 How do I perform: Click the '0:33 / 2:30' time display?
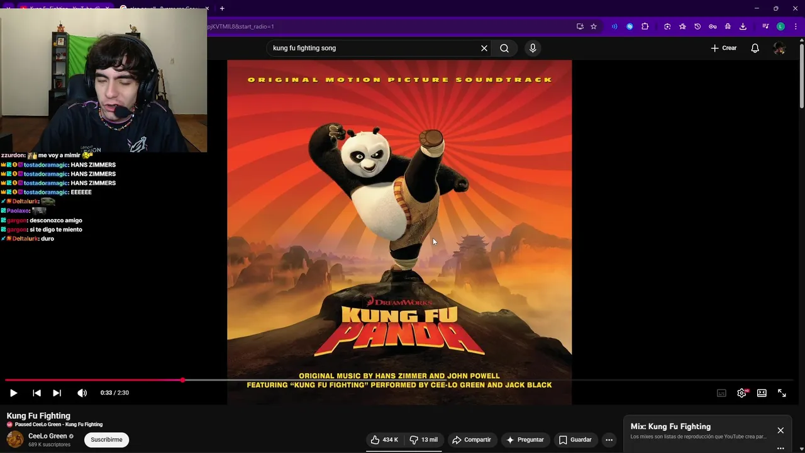114,393
